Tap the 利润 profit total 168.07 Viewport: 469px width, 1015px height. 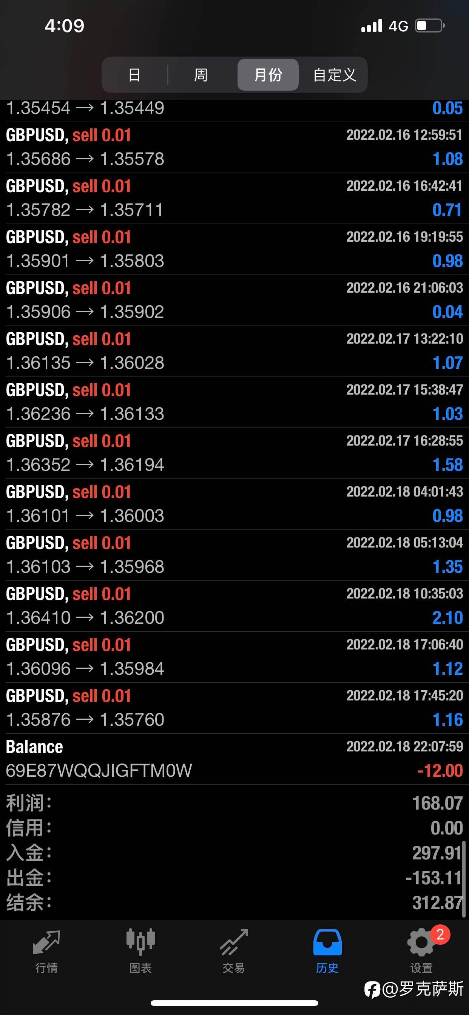tap(438, 803)
